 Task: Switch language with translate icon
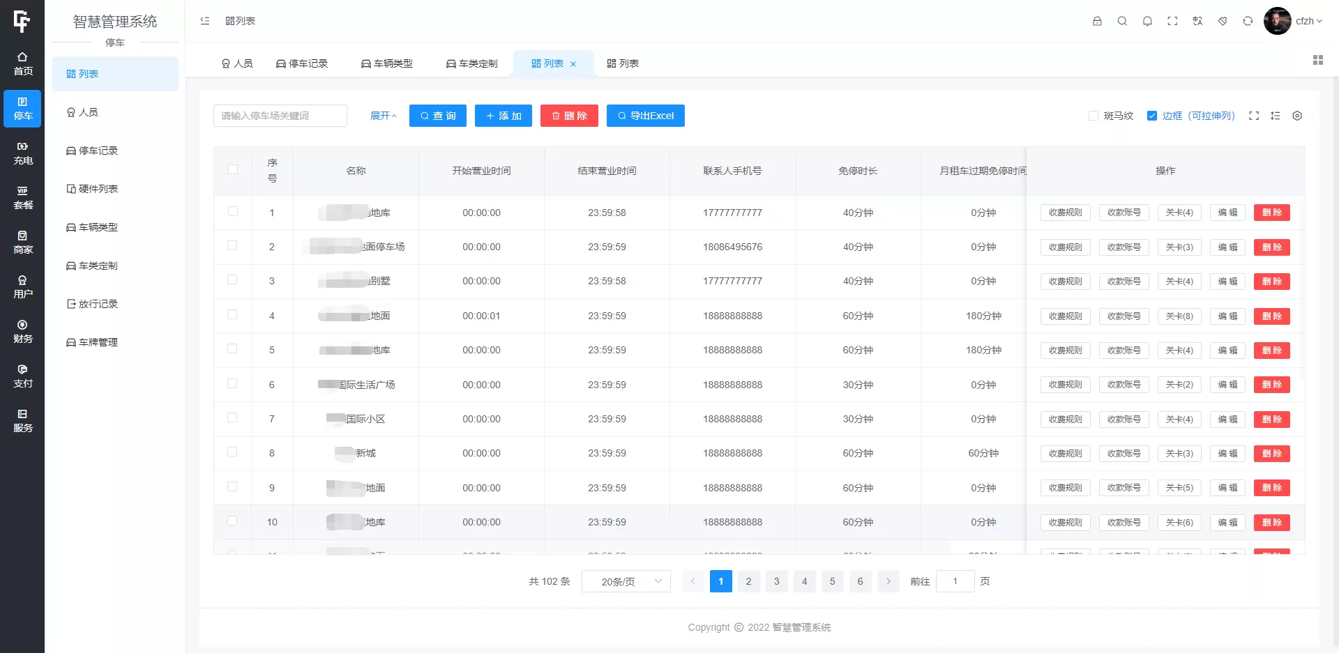(1197, 21)
